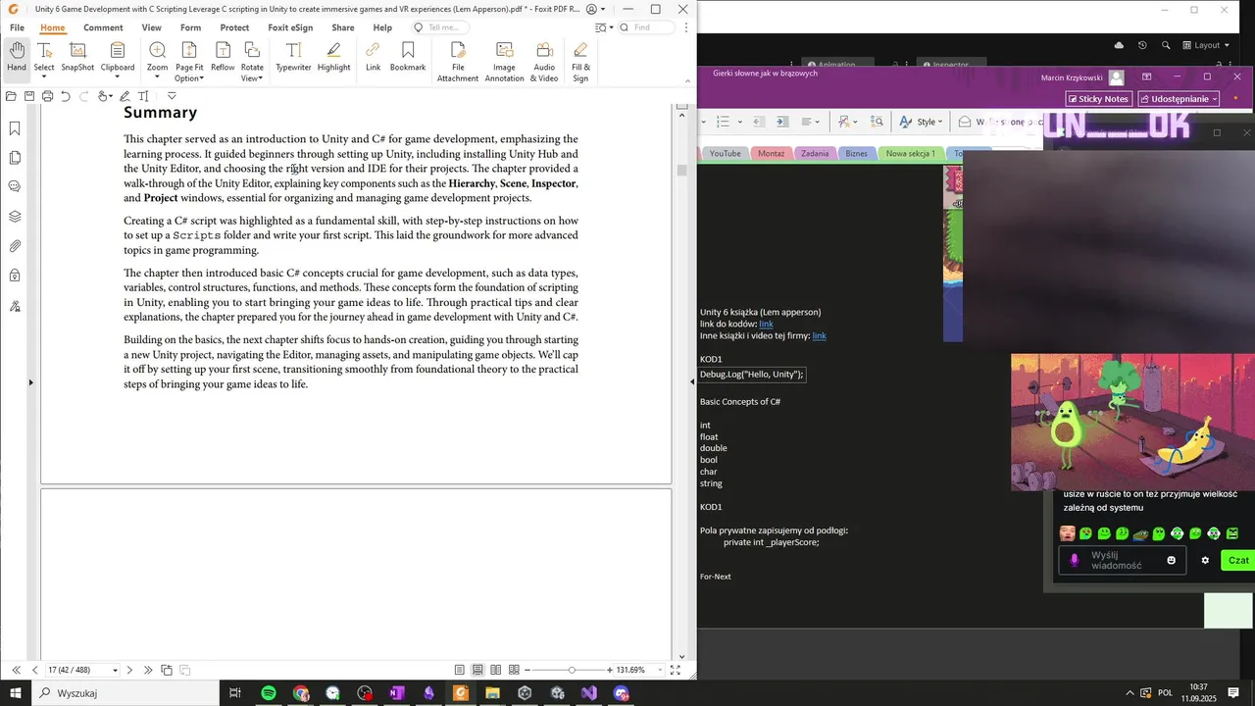This screenshot has height=706, width=1255.
Task: Switch to the Foxit eSign tab
Action: pyautogui.click(x=290, y=27)
